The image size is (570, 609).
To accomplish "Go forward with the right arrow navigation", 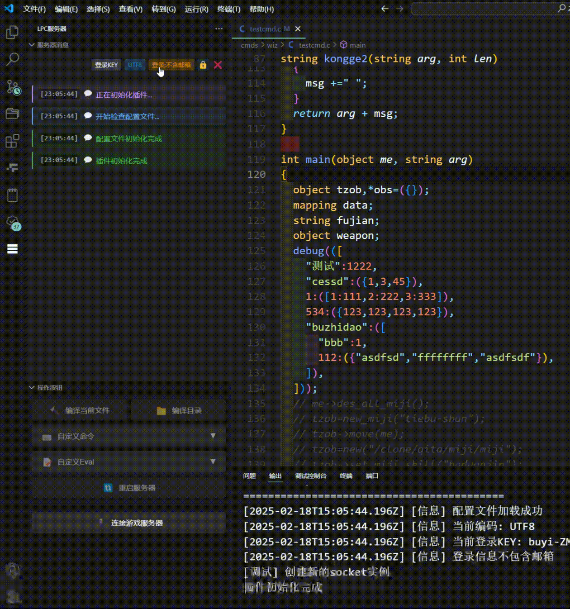I will [x=400, y=9].
